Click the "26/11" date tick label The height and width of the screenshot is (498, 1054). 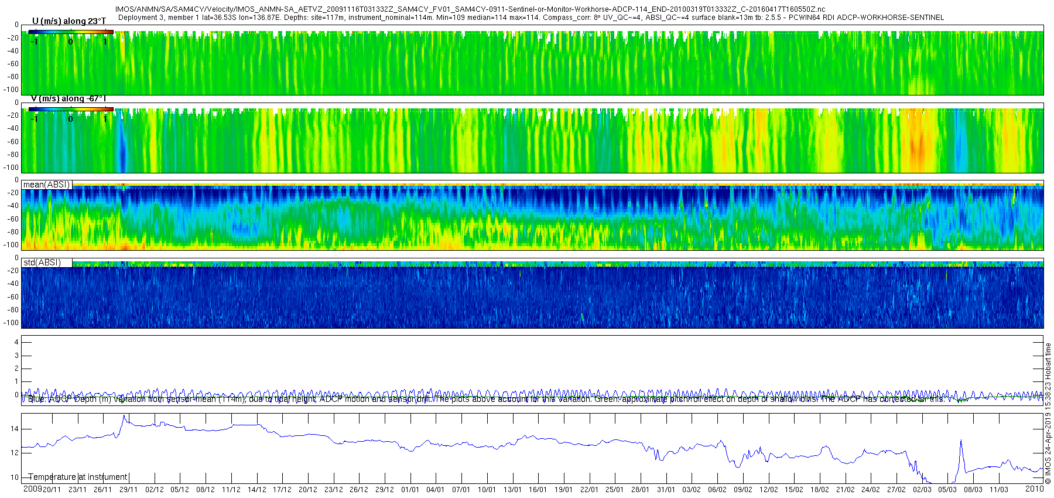coord(103,489)
